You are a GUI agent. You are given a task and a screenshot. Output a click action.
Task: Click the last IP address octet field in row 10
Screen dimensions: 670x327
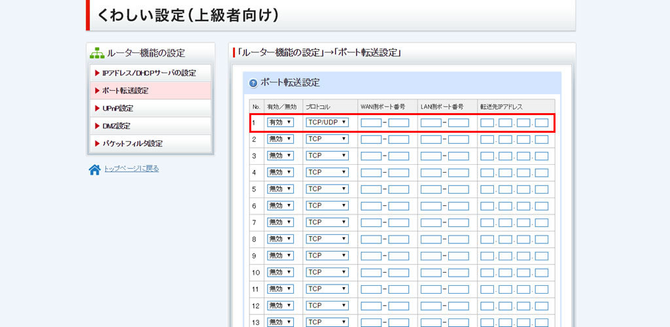pyautogui.click(x=542, y=272)
